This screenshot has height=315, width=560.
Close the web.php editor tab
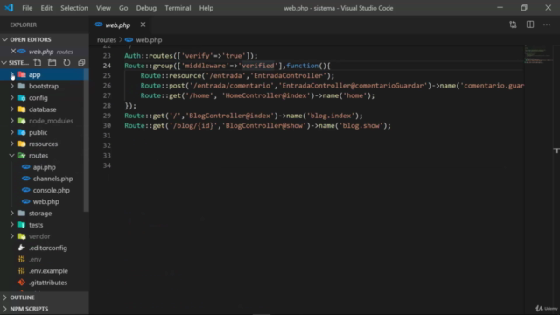tap(143, 24)
